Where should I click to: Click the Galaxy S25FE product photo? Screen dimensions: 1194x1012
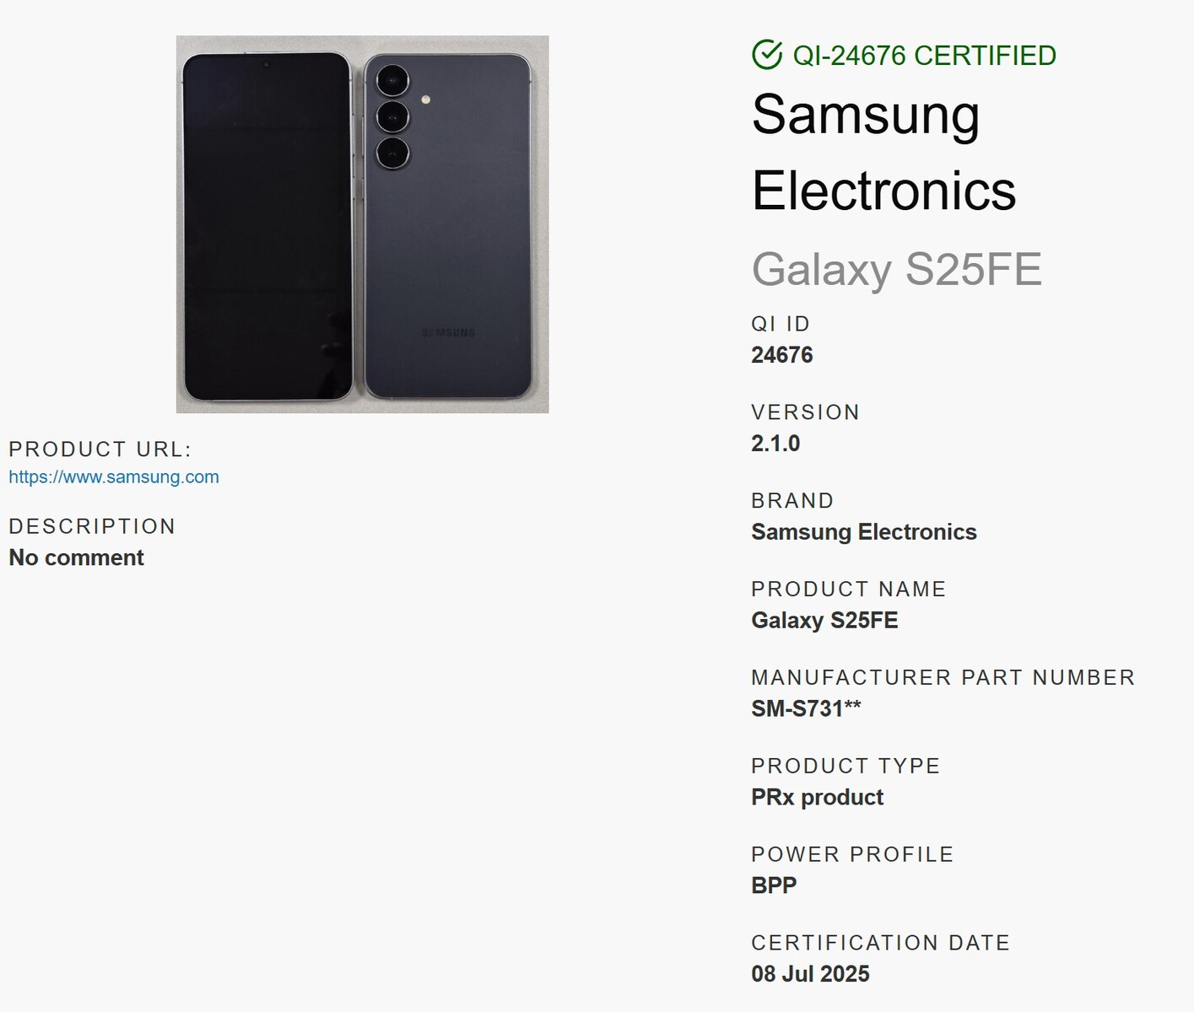click(x=362, y=224)
